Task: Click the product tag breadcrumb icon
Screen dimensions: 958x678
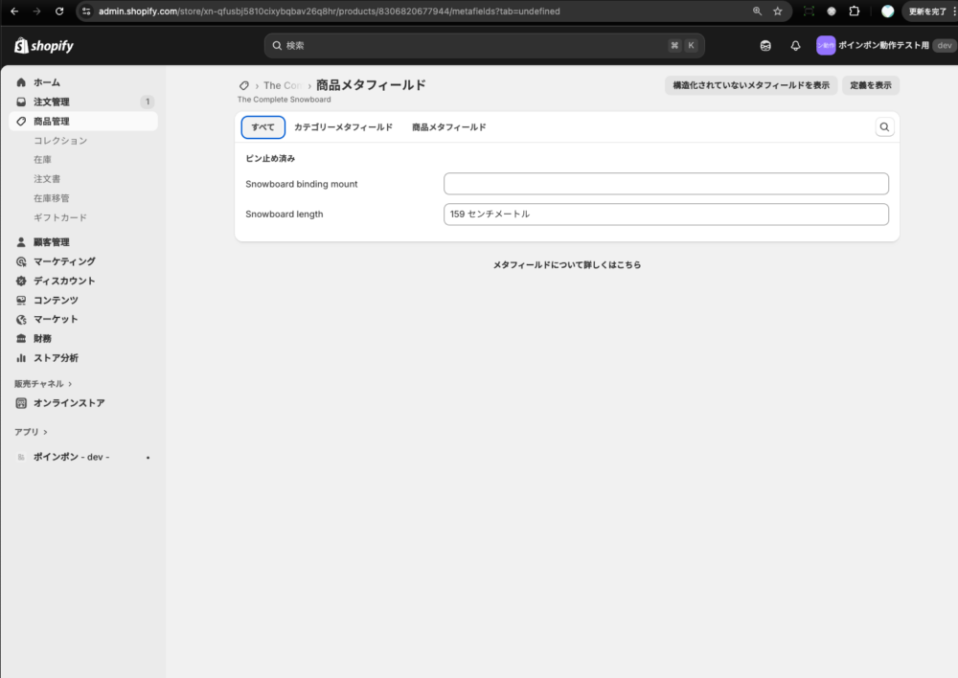Action: [x=244, y=85]
